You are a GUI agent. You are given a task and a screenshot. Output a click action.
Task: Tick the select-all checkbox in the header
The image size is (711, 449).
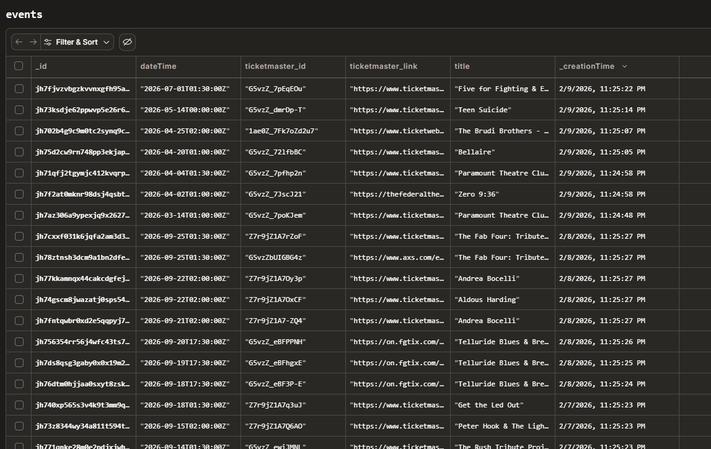pos(19,66)
